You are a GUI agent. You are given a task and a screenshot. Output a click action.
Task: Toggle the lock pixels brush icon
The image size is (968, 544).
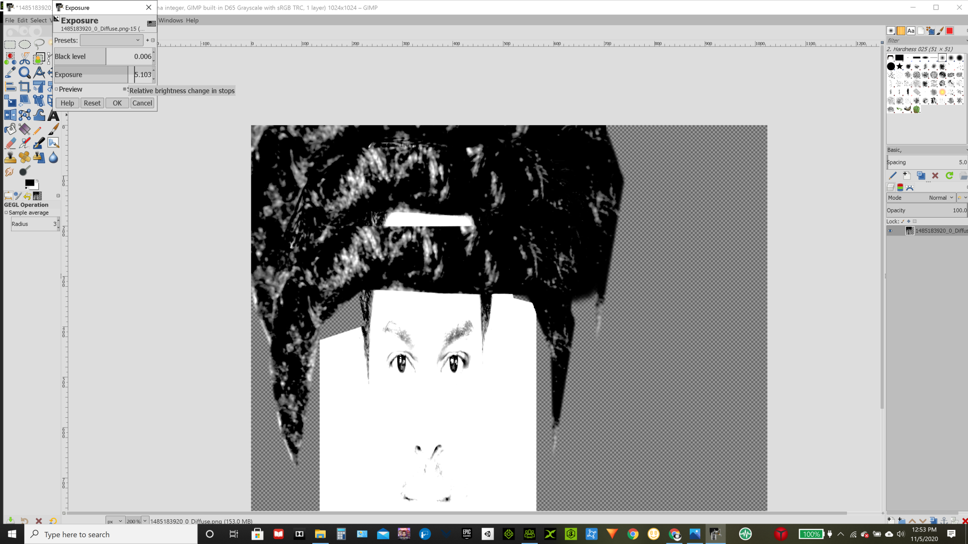click(903, 221)
